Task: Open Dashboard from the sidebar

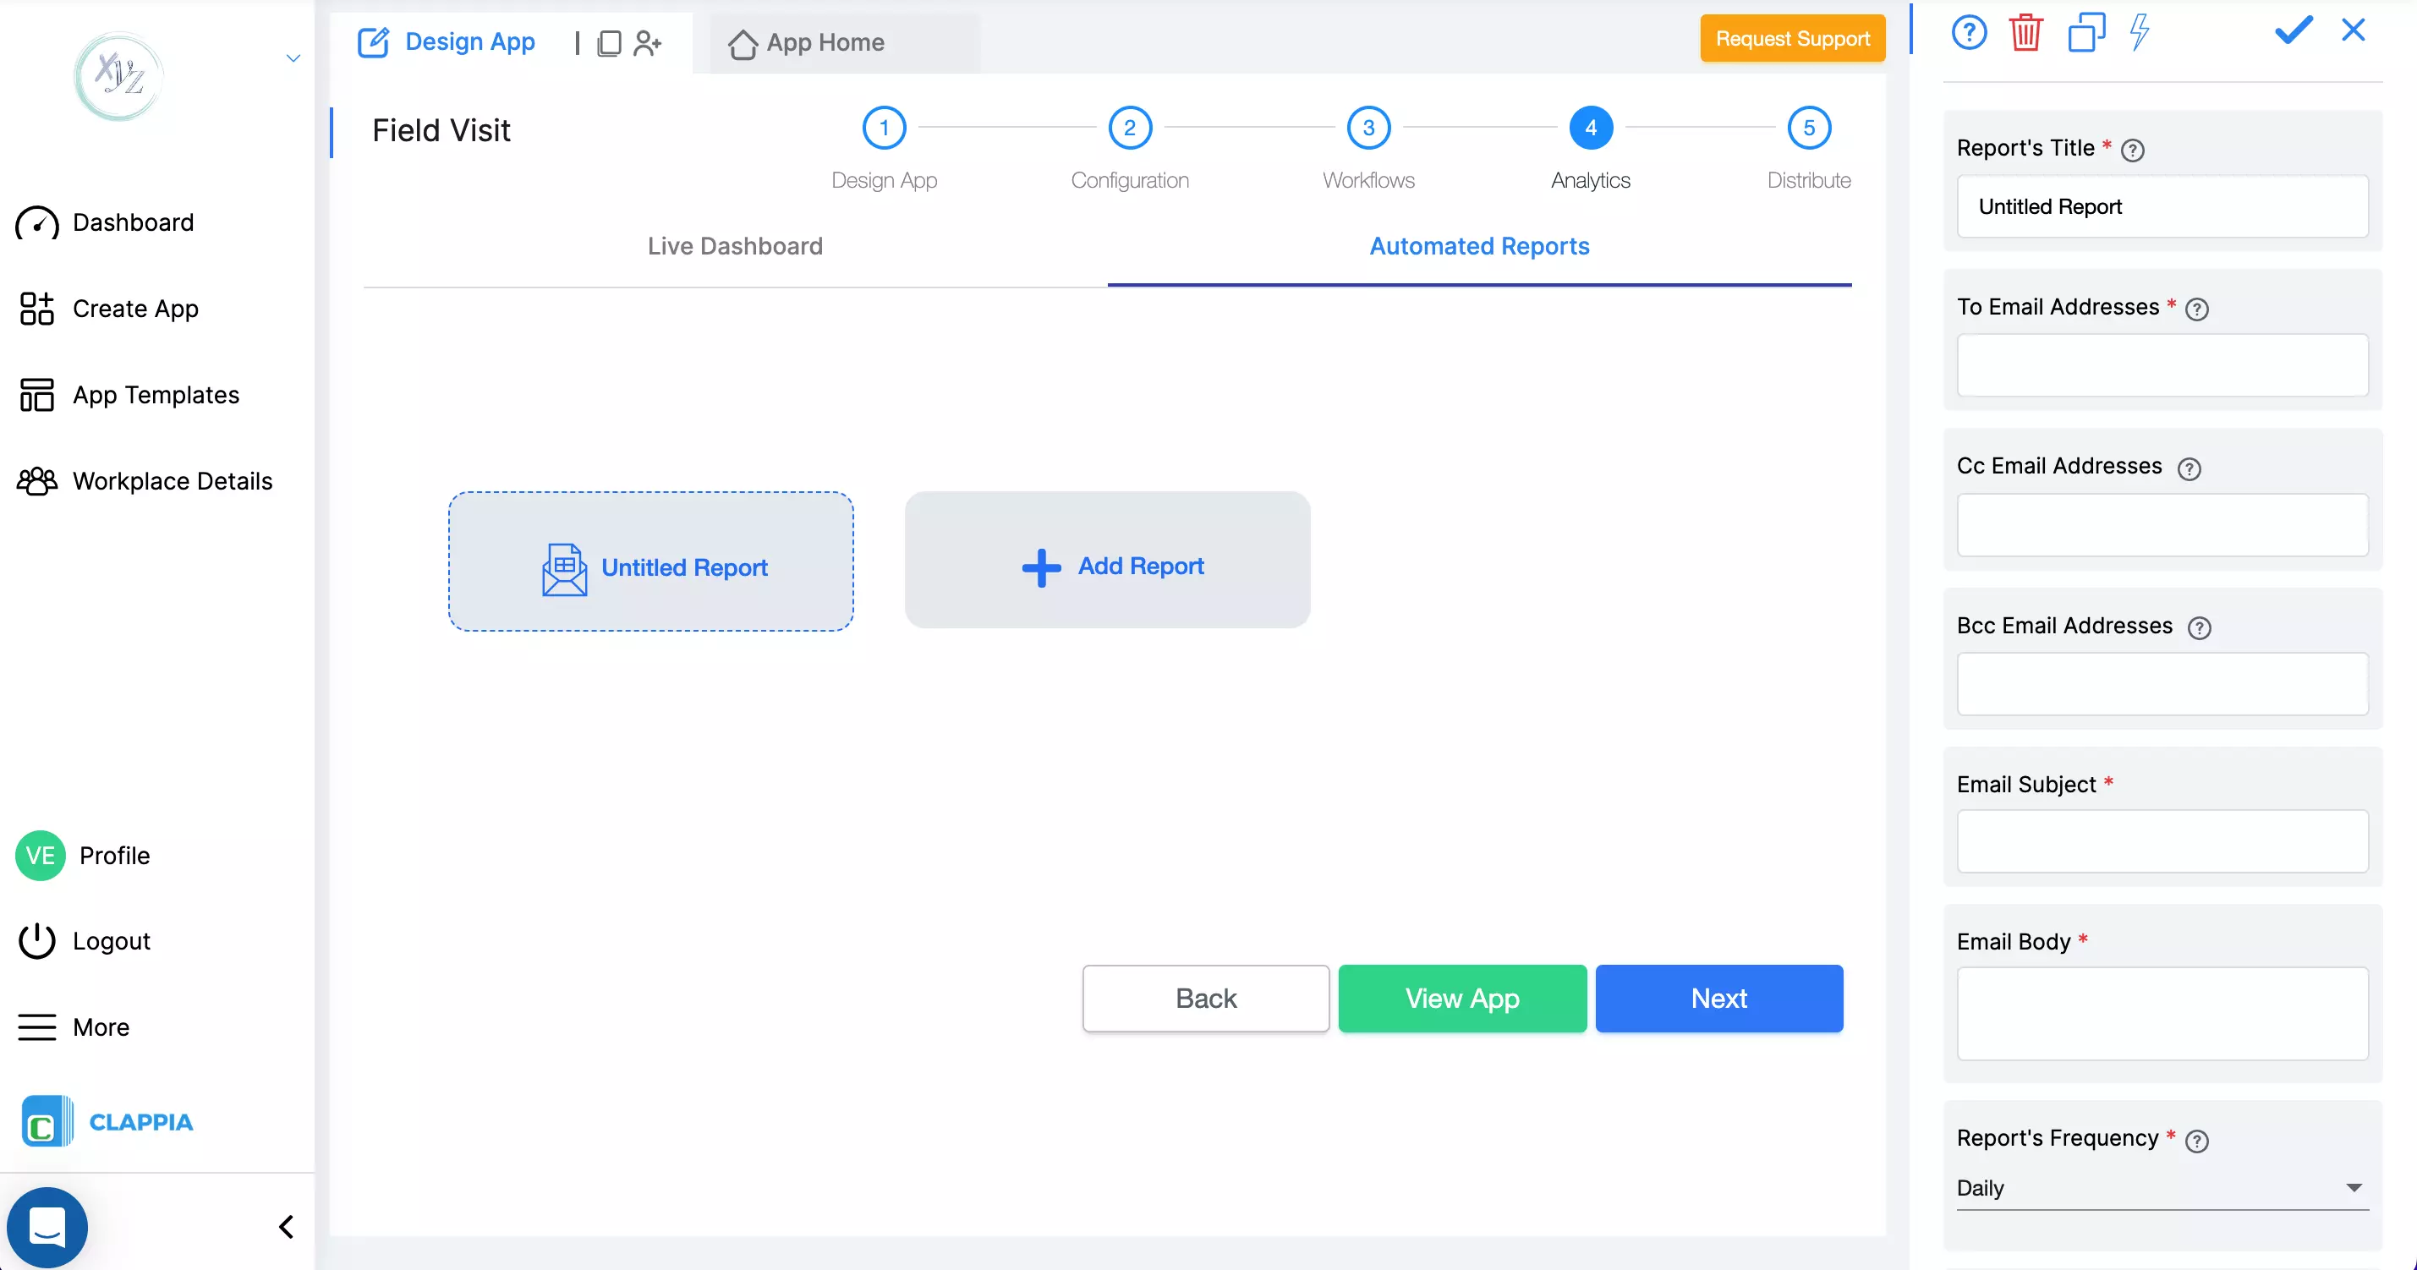Action: [x=105, y=223]
